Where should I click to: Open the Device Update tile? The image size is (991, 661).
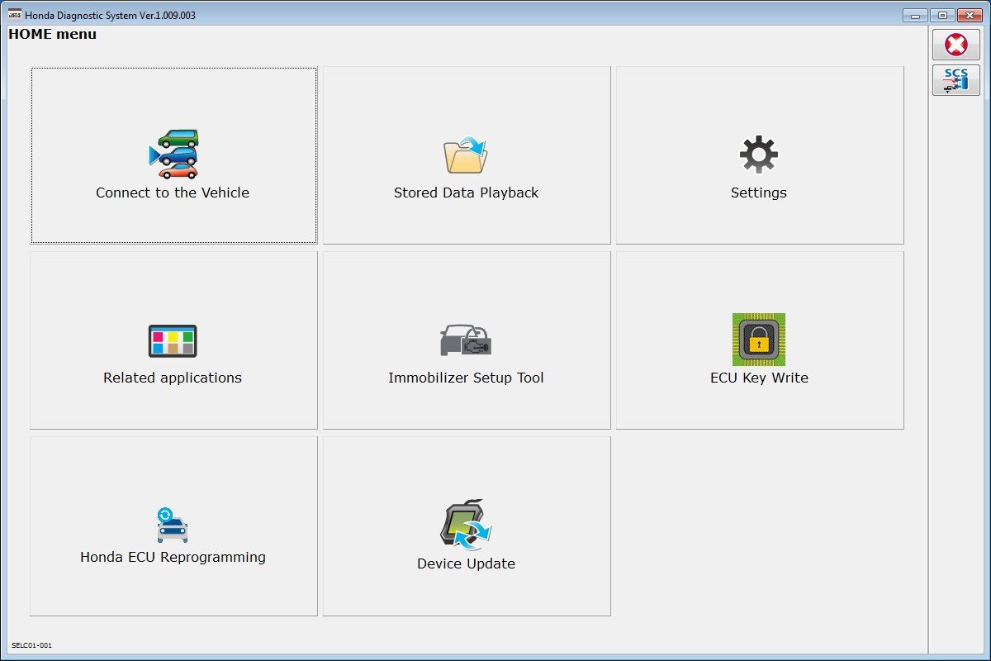click(466, 526)
